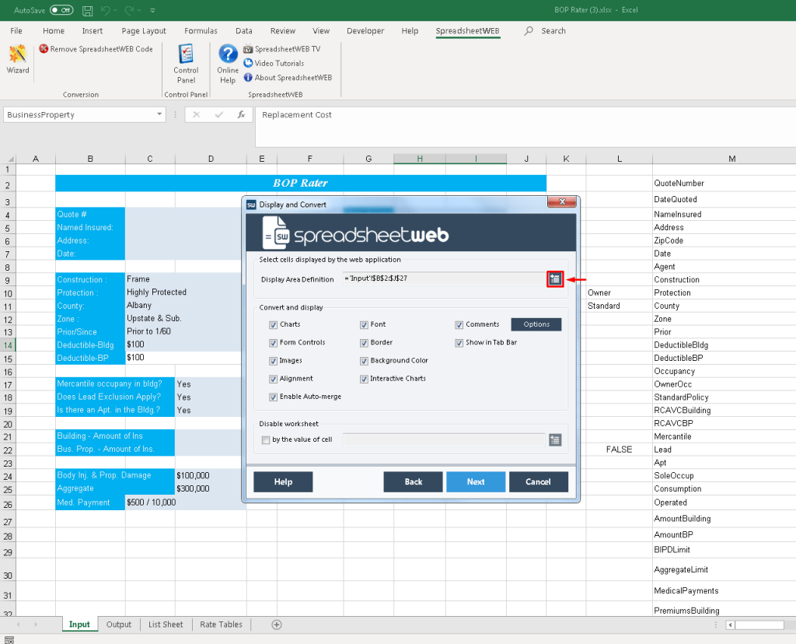The width and height of the screenshot is (796, 644).
Task: Uncheck the Font checkbox
Action: pyautogui.click(x=364, y=324)
